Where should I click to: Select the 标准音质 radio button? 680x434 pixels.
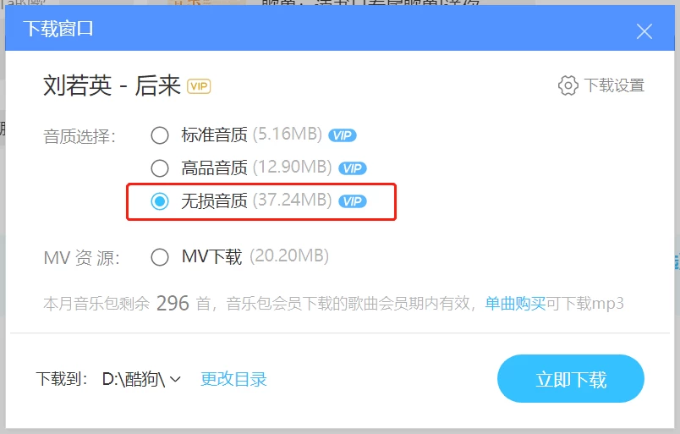[160, 135]
